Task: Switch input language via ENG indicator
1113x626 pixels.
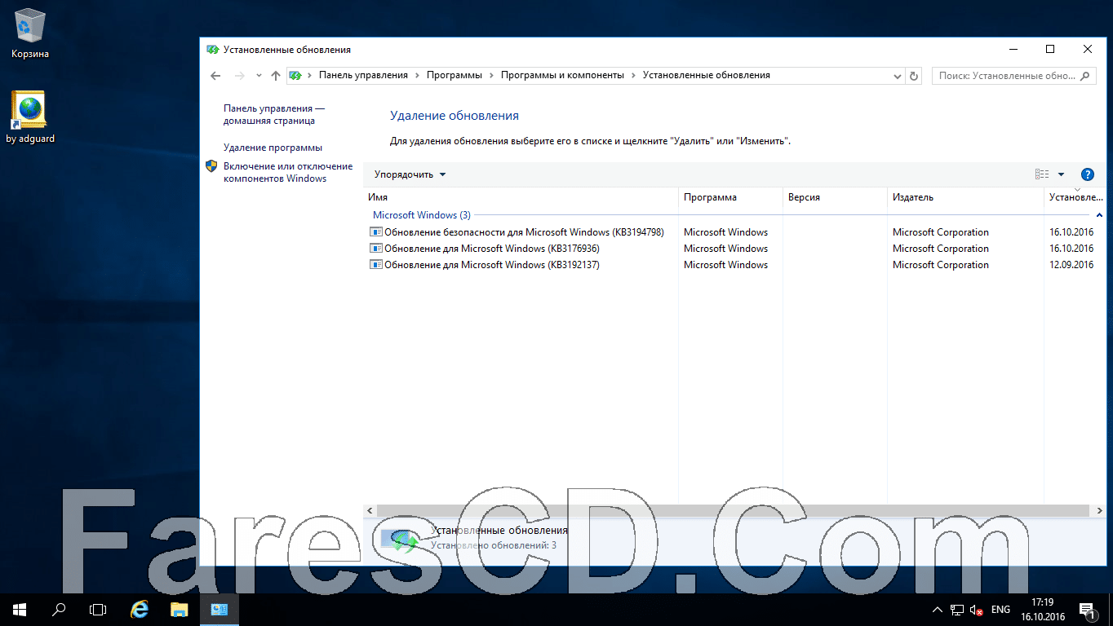Action: [1000, 610]
